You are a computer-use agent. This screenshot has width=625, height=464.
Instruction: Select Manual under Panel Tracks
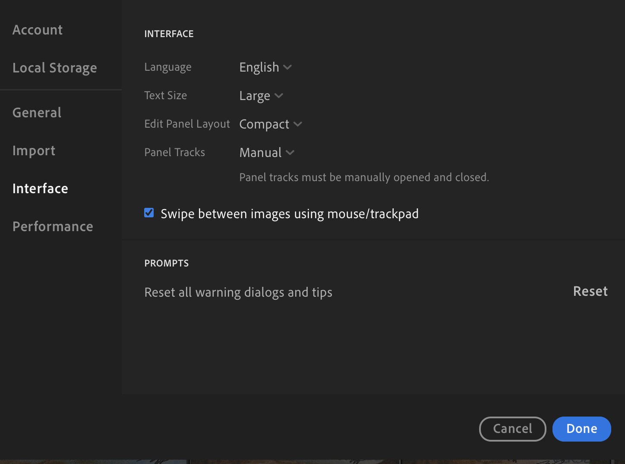pyautogui.click(x=260, y=152)
